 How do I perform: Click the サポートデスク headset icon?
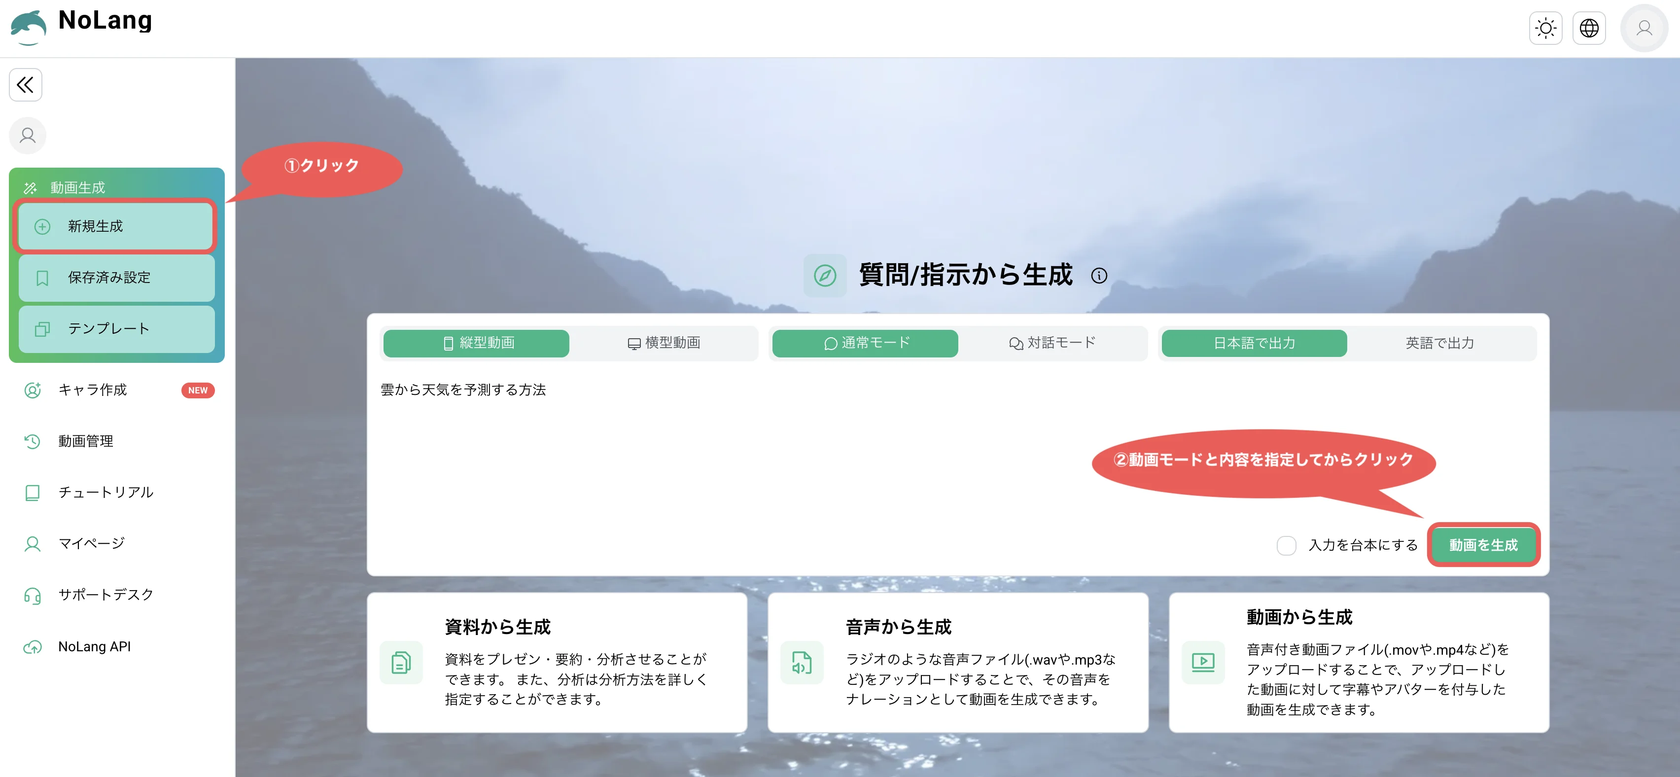pos(33,596)
